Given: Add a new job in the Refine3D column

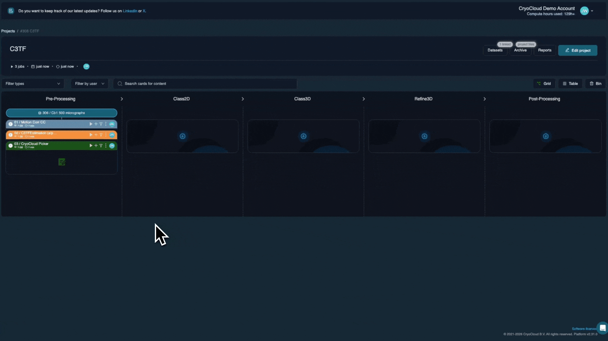Looking at the screenshot, I should coord(424,136).
